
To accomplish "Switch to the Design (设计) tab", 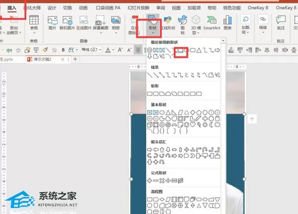I will (x=52, y=8).
